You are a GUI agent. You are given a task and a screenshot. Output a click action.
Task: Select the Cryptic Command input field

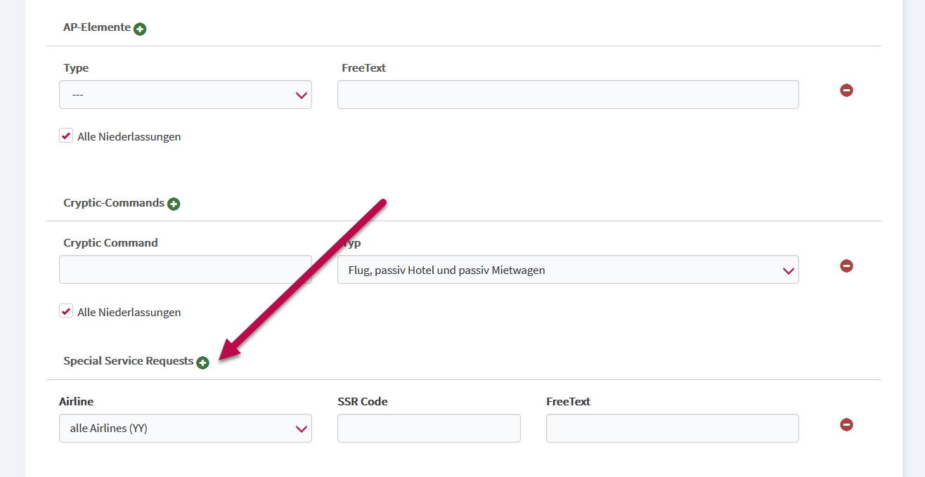[x=186, y=269]
